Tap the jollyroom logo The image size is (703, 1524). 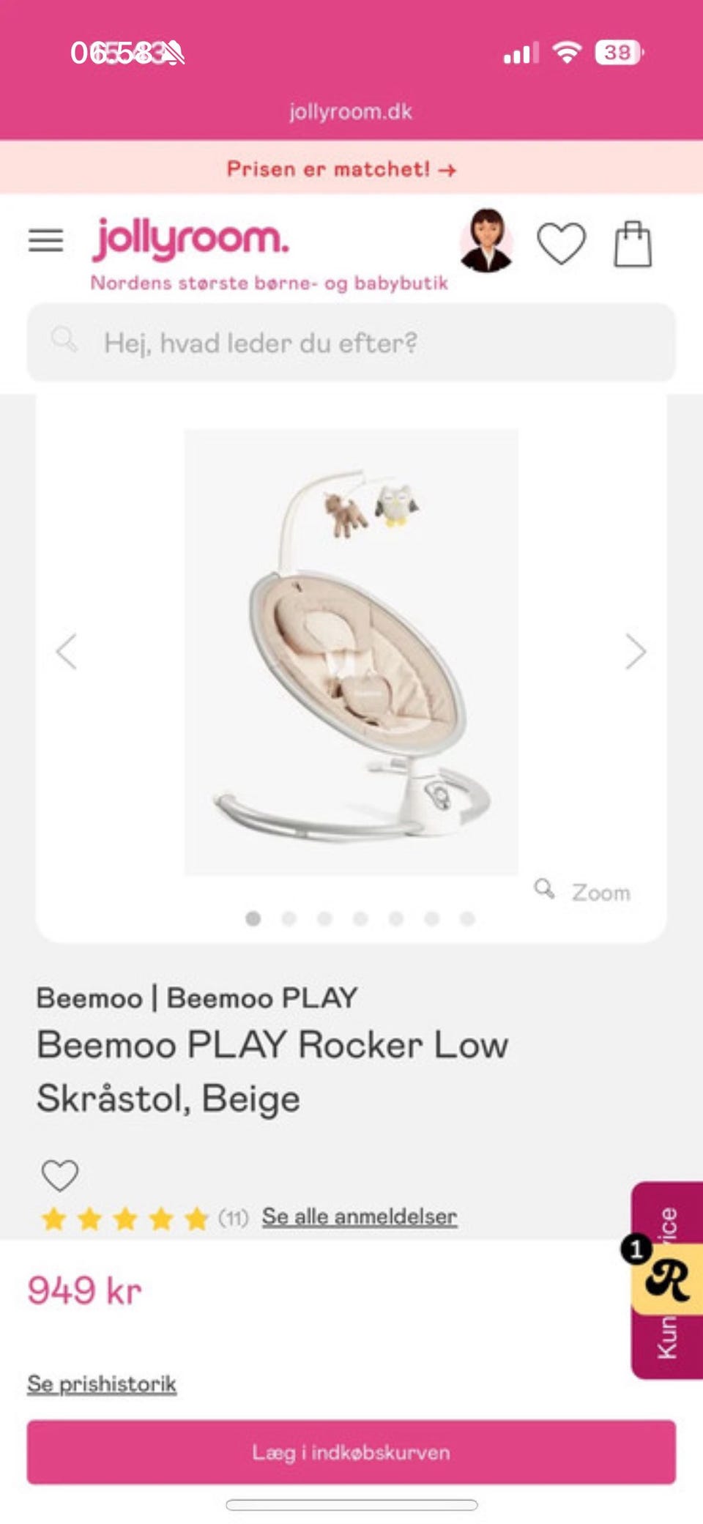click(x=190, y=239)
